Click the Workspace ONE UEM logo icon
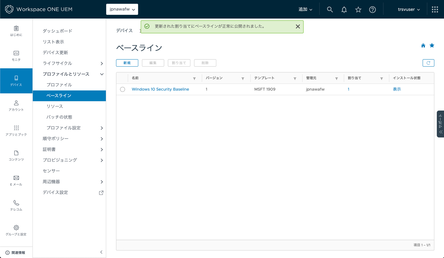Screen dimensions: 444x258 pos(9,9)
